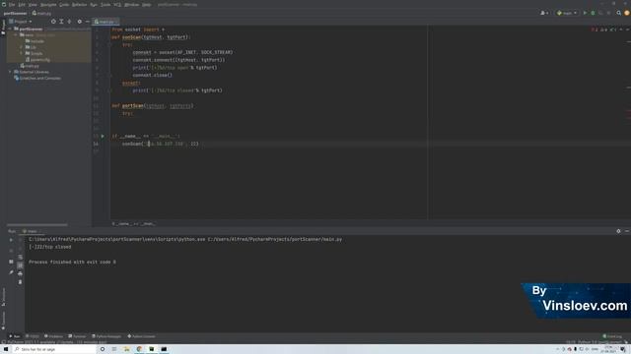
Task: Open the Python Packages tool window
Action: [106, 336]
